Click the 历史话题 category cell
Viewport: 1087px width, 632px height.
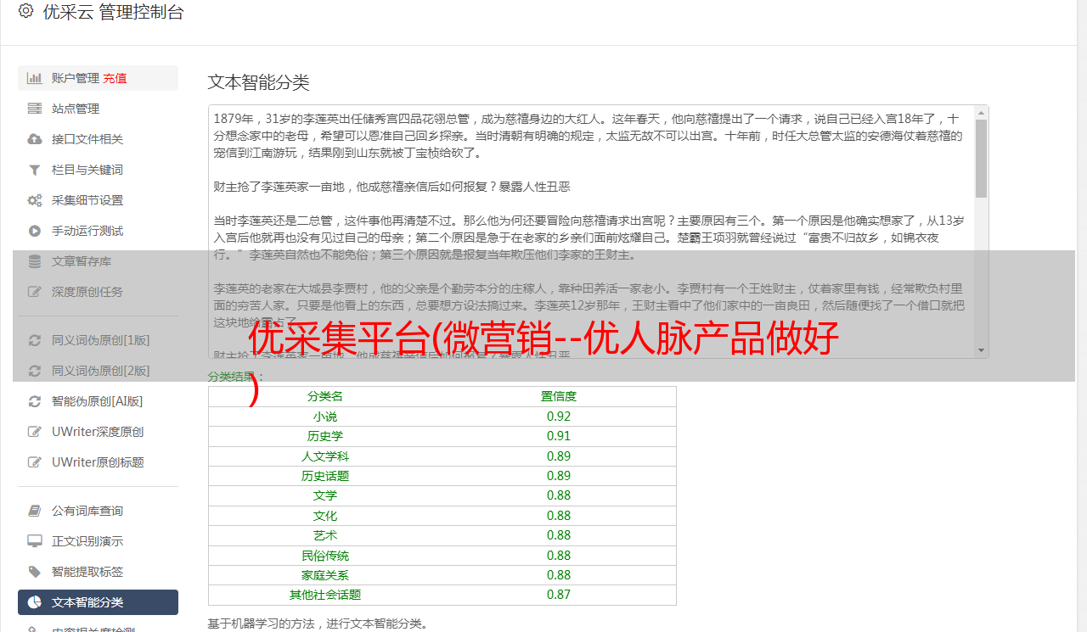[325, 476]
